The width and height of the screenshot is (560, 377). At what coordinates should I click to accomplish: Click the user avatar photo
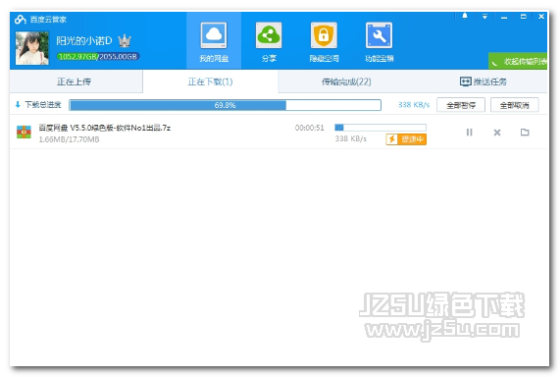32,48
